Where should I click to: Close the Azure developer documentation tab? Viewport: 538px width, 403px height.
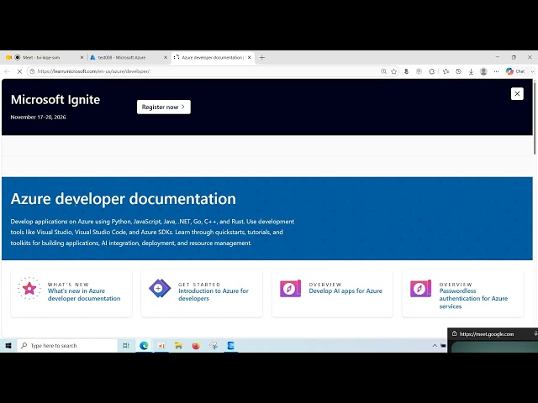(250, 58)
